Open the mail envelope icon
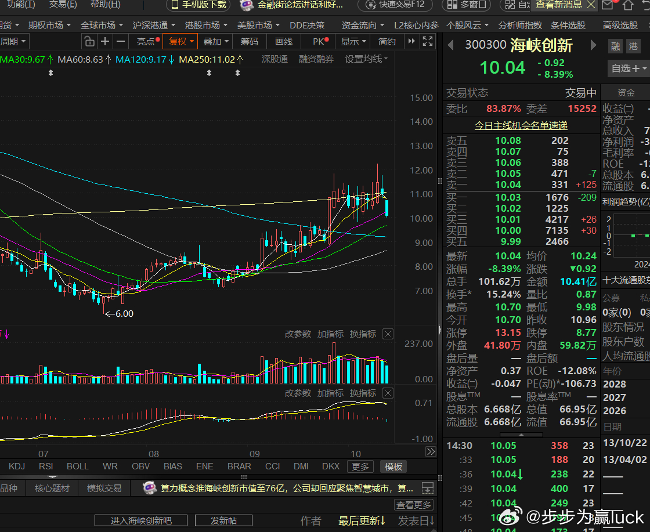Image resolution: width=650 pixels, height=532 pixels. [x=607, y=5]
